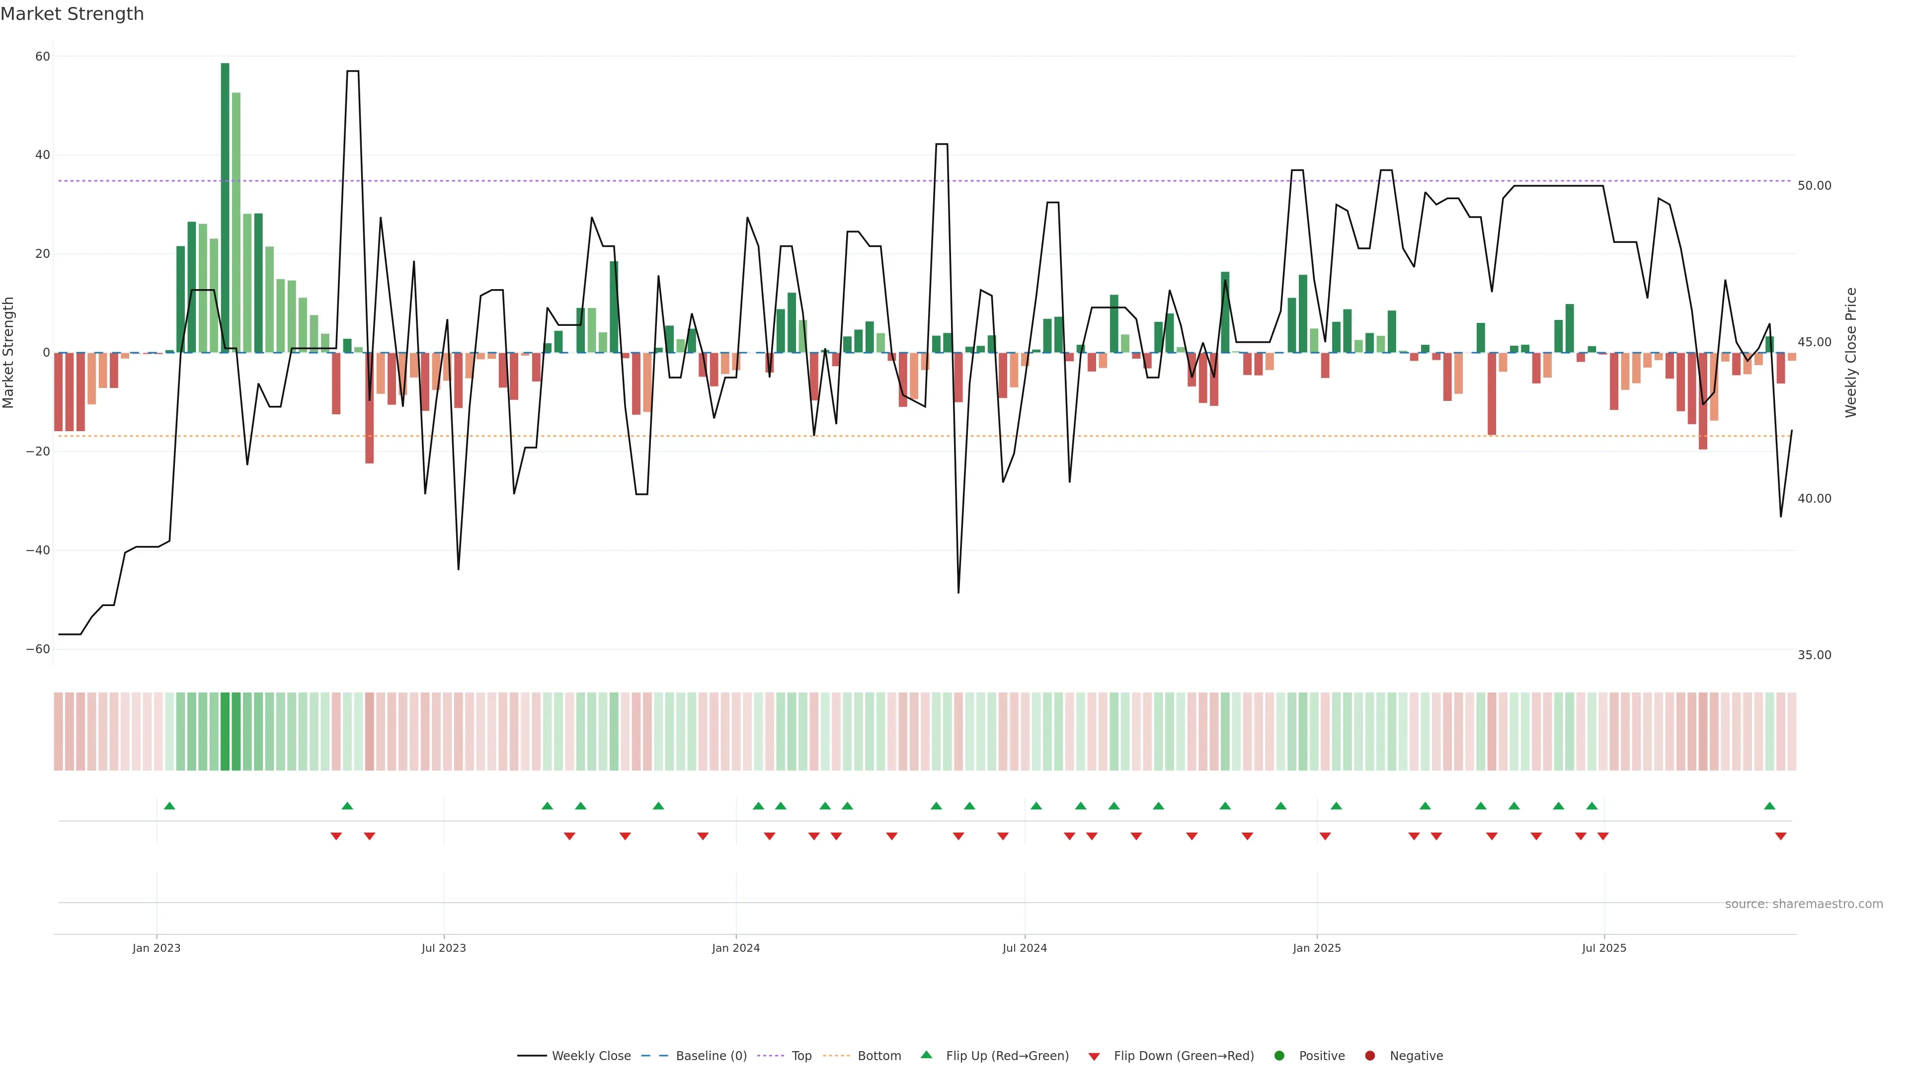Click the green Positive circle legend icon
This screenshot has height=1073, width=1908.
click(x=1279, y=1056)
